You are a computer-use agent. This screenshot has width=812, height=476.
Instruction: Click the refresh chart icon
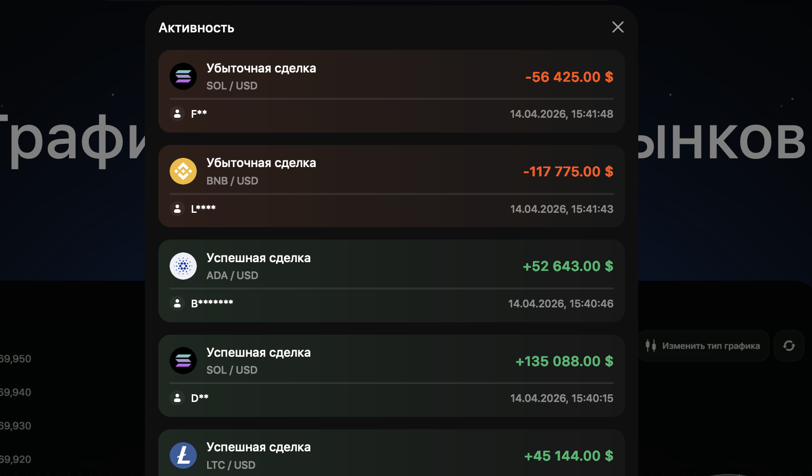(x=789, y=346)
